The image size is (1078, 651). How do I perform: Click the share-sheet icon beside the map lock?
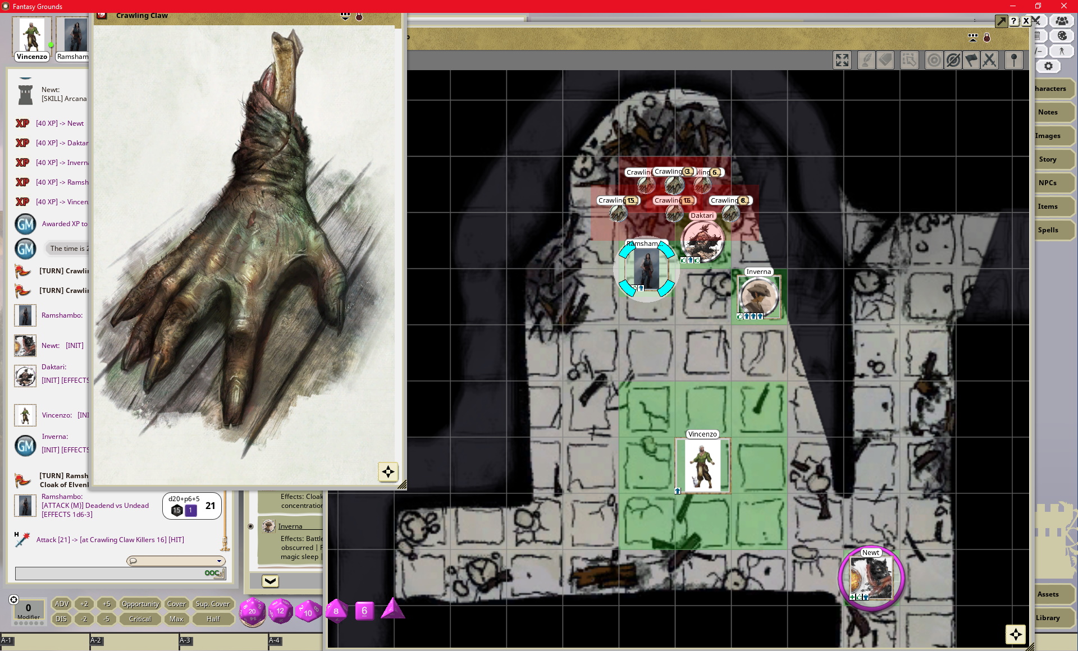pos(973,38)
